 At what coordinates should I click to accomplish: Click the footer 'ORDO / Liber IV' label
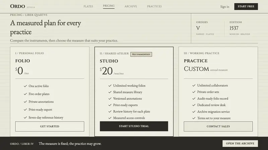coord(22,144)
